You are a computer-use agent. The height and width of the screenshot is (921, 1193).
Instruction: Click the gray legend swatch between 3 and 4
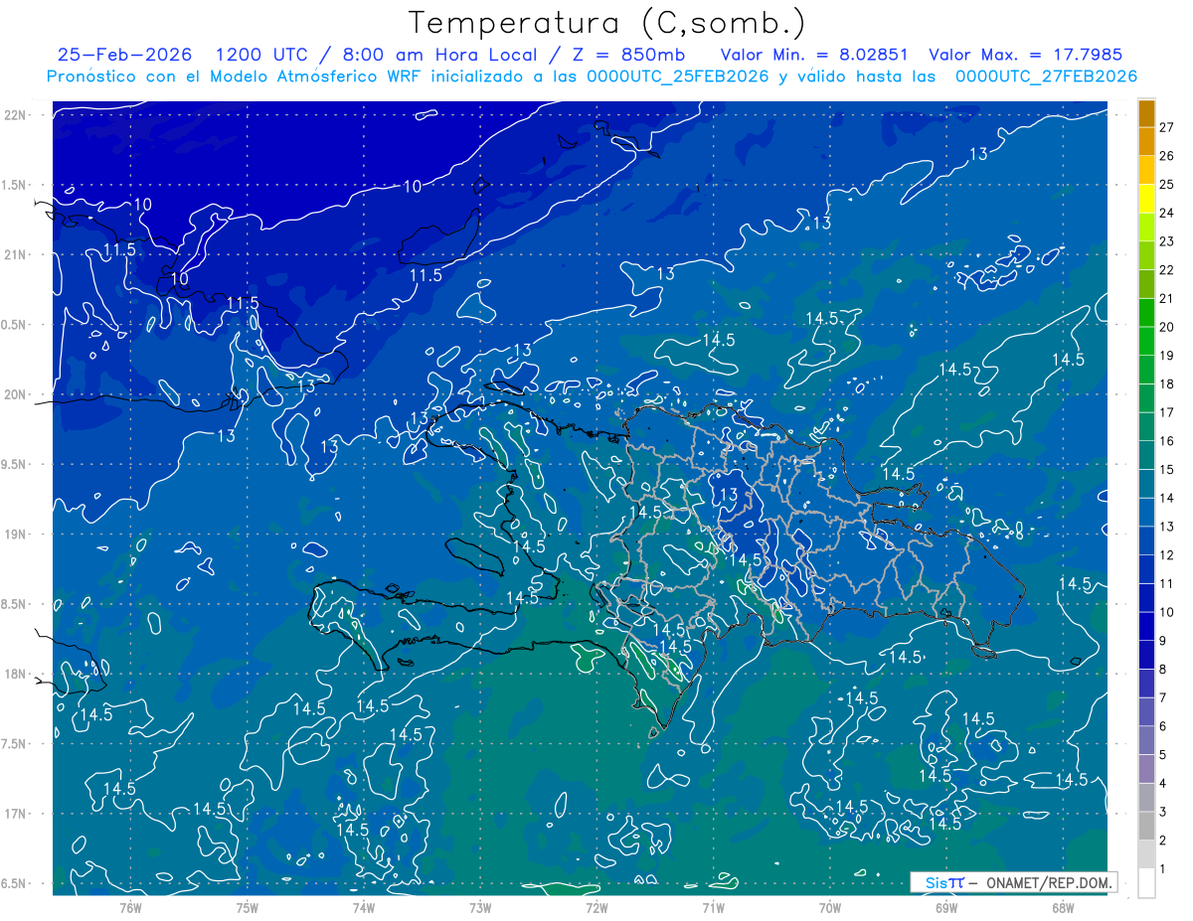pos(1146,798)
